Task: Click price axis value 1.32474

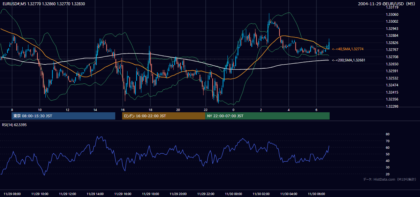Action: [x=392, y=85]
